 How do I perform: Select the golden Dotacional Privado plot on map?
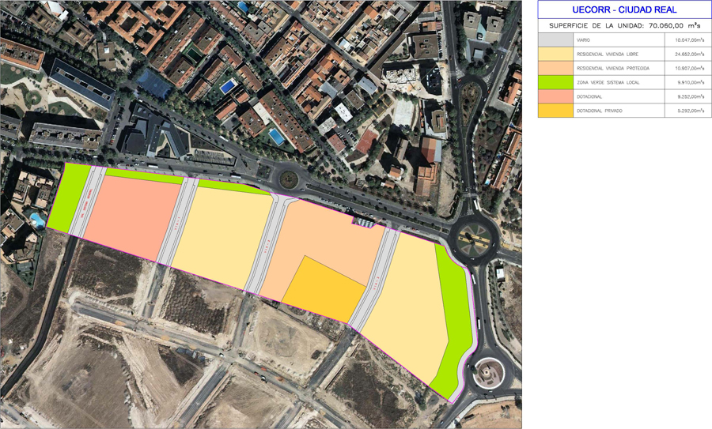pyautogui.click(x=323, y=289)
